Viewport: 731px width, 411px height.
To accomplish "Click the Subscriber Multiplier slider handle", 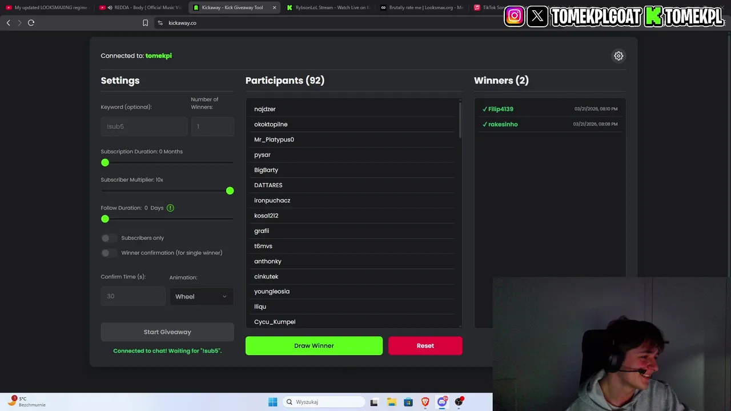I will pos(230,191).
